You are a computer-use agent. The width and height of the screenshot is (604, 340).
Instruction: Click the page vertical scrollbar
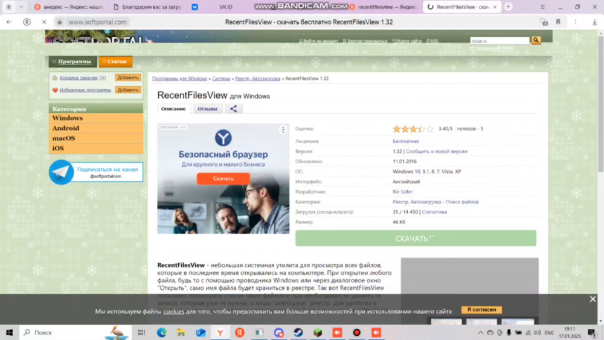[x=600, y=104]
